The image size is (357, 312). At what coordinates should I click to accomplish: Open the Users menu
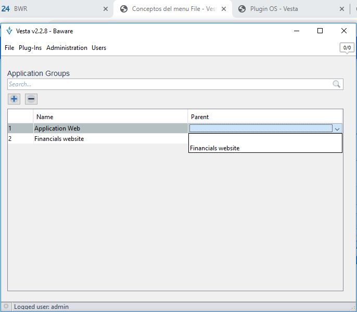coord(99,48)
